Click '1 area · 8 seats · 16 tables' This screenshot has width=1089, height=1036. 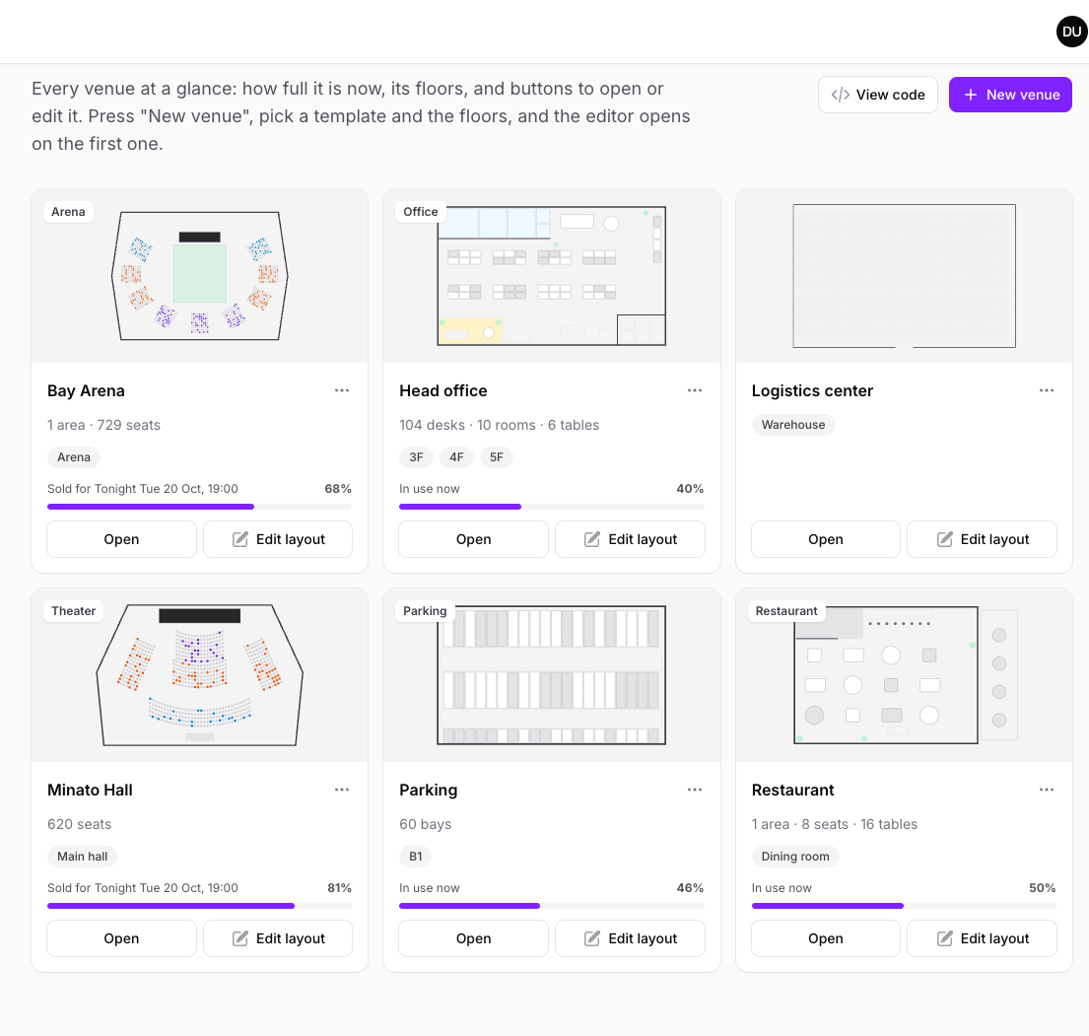coord(834,824)
